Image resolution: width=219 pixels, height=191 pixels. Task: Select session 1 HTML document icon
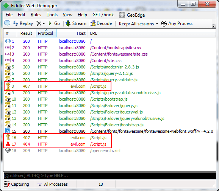click(x=8, y=41)
